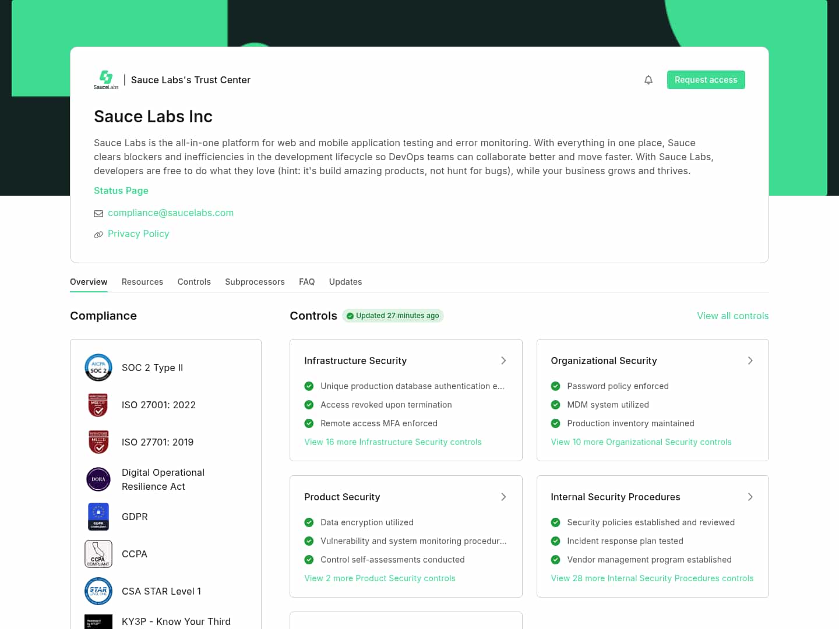Expand Infrastructure Security with its chevron
The image size is (839, 629).
click(x=503, y=361)
